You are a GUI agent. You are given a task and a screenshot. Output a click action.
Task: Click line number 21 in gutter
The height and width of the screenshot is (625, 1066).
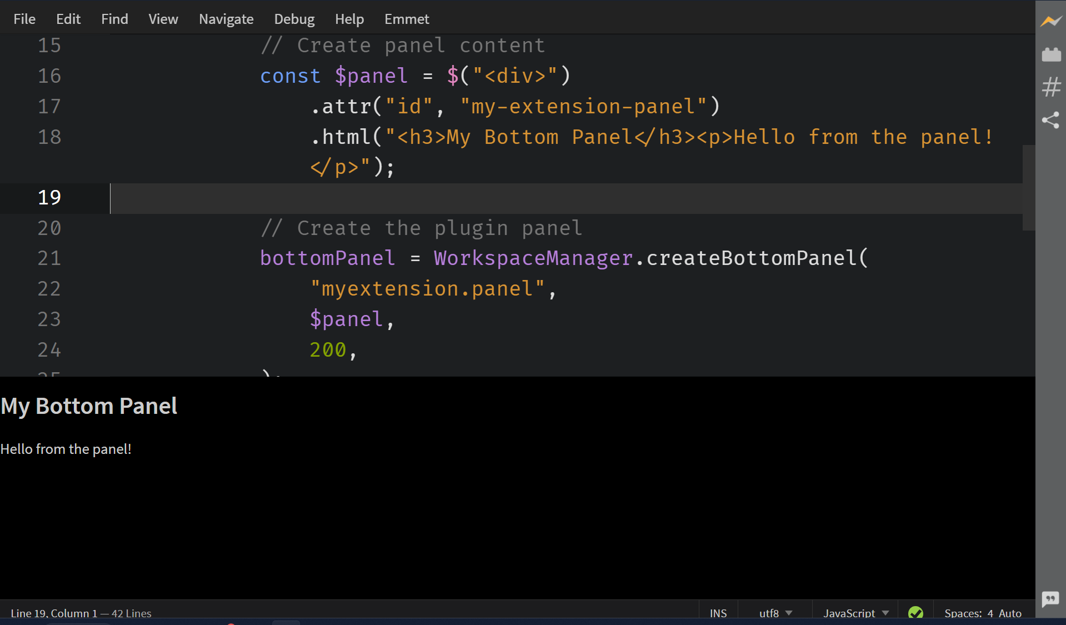pyautogui.click(x=49, y=258)
